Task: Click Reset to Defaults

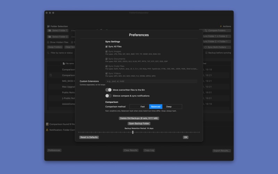Action: tap(89, 137)
